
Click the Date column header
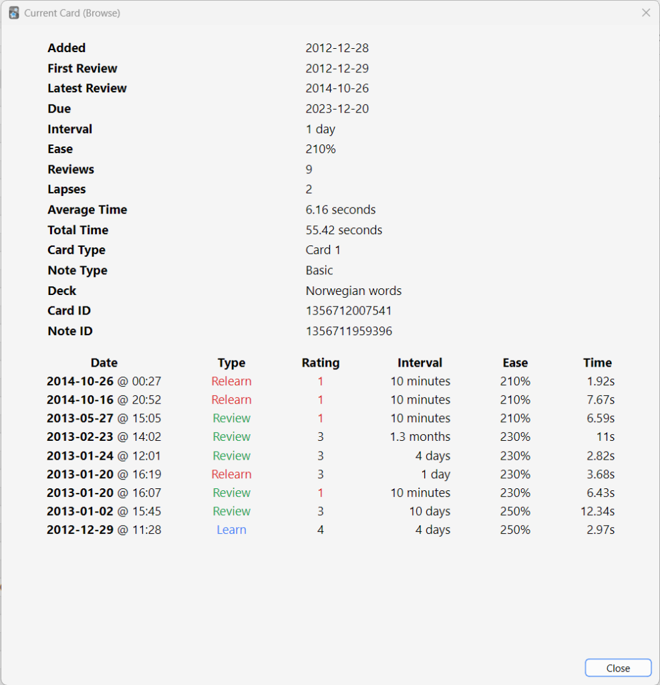[x=104, y=363]
